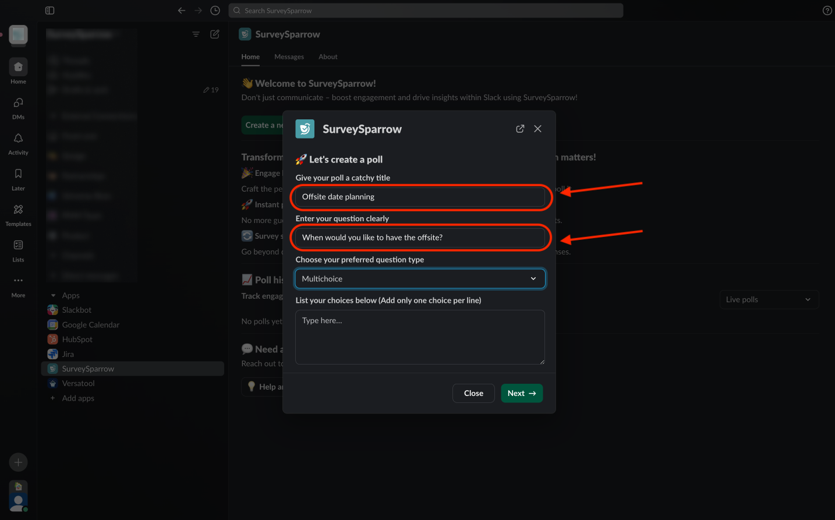Click the Close button in dialog
Screen dimensions: 835x520
coord(473,394)
